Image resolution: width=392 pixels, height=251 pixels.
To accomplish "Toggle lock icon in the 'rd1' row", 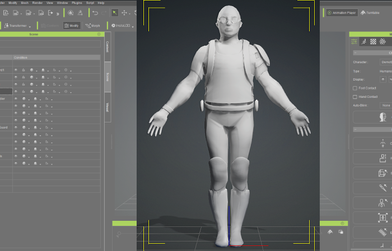I will (24, 70).
